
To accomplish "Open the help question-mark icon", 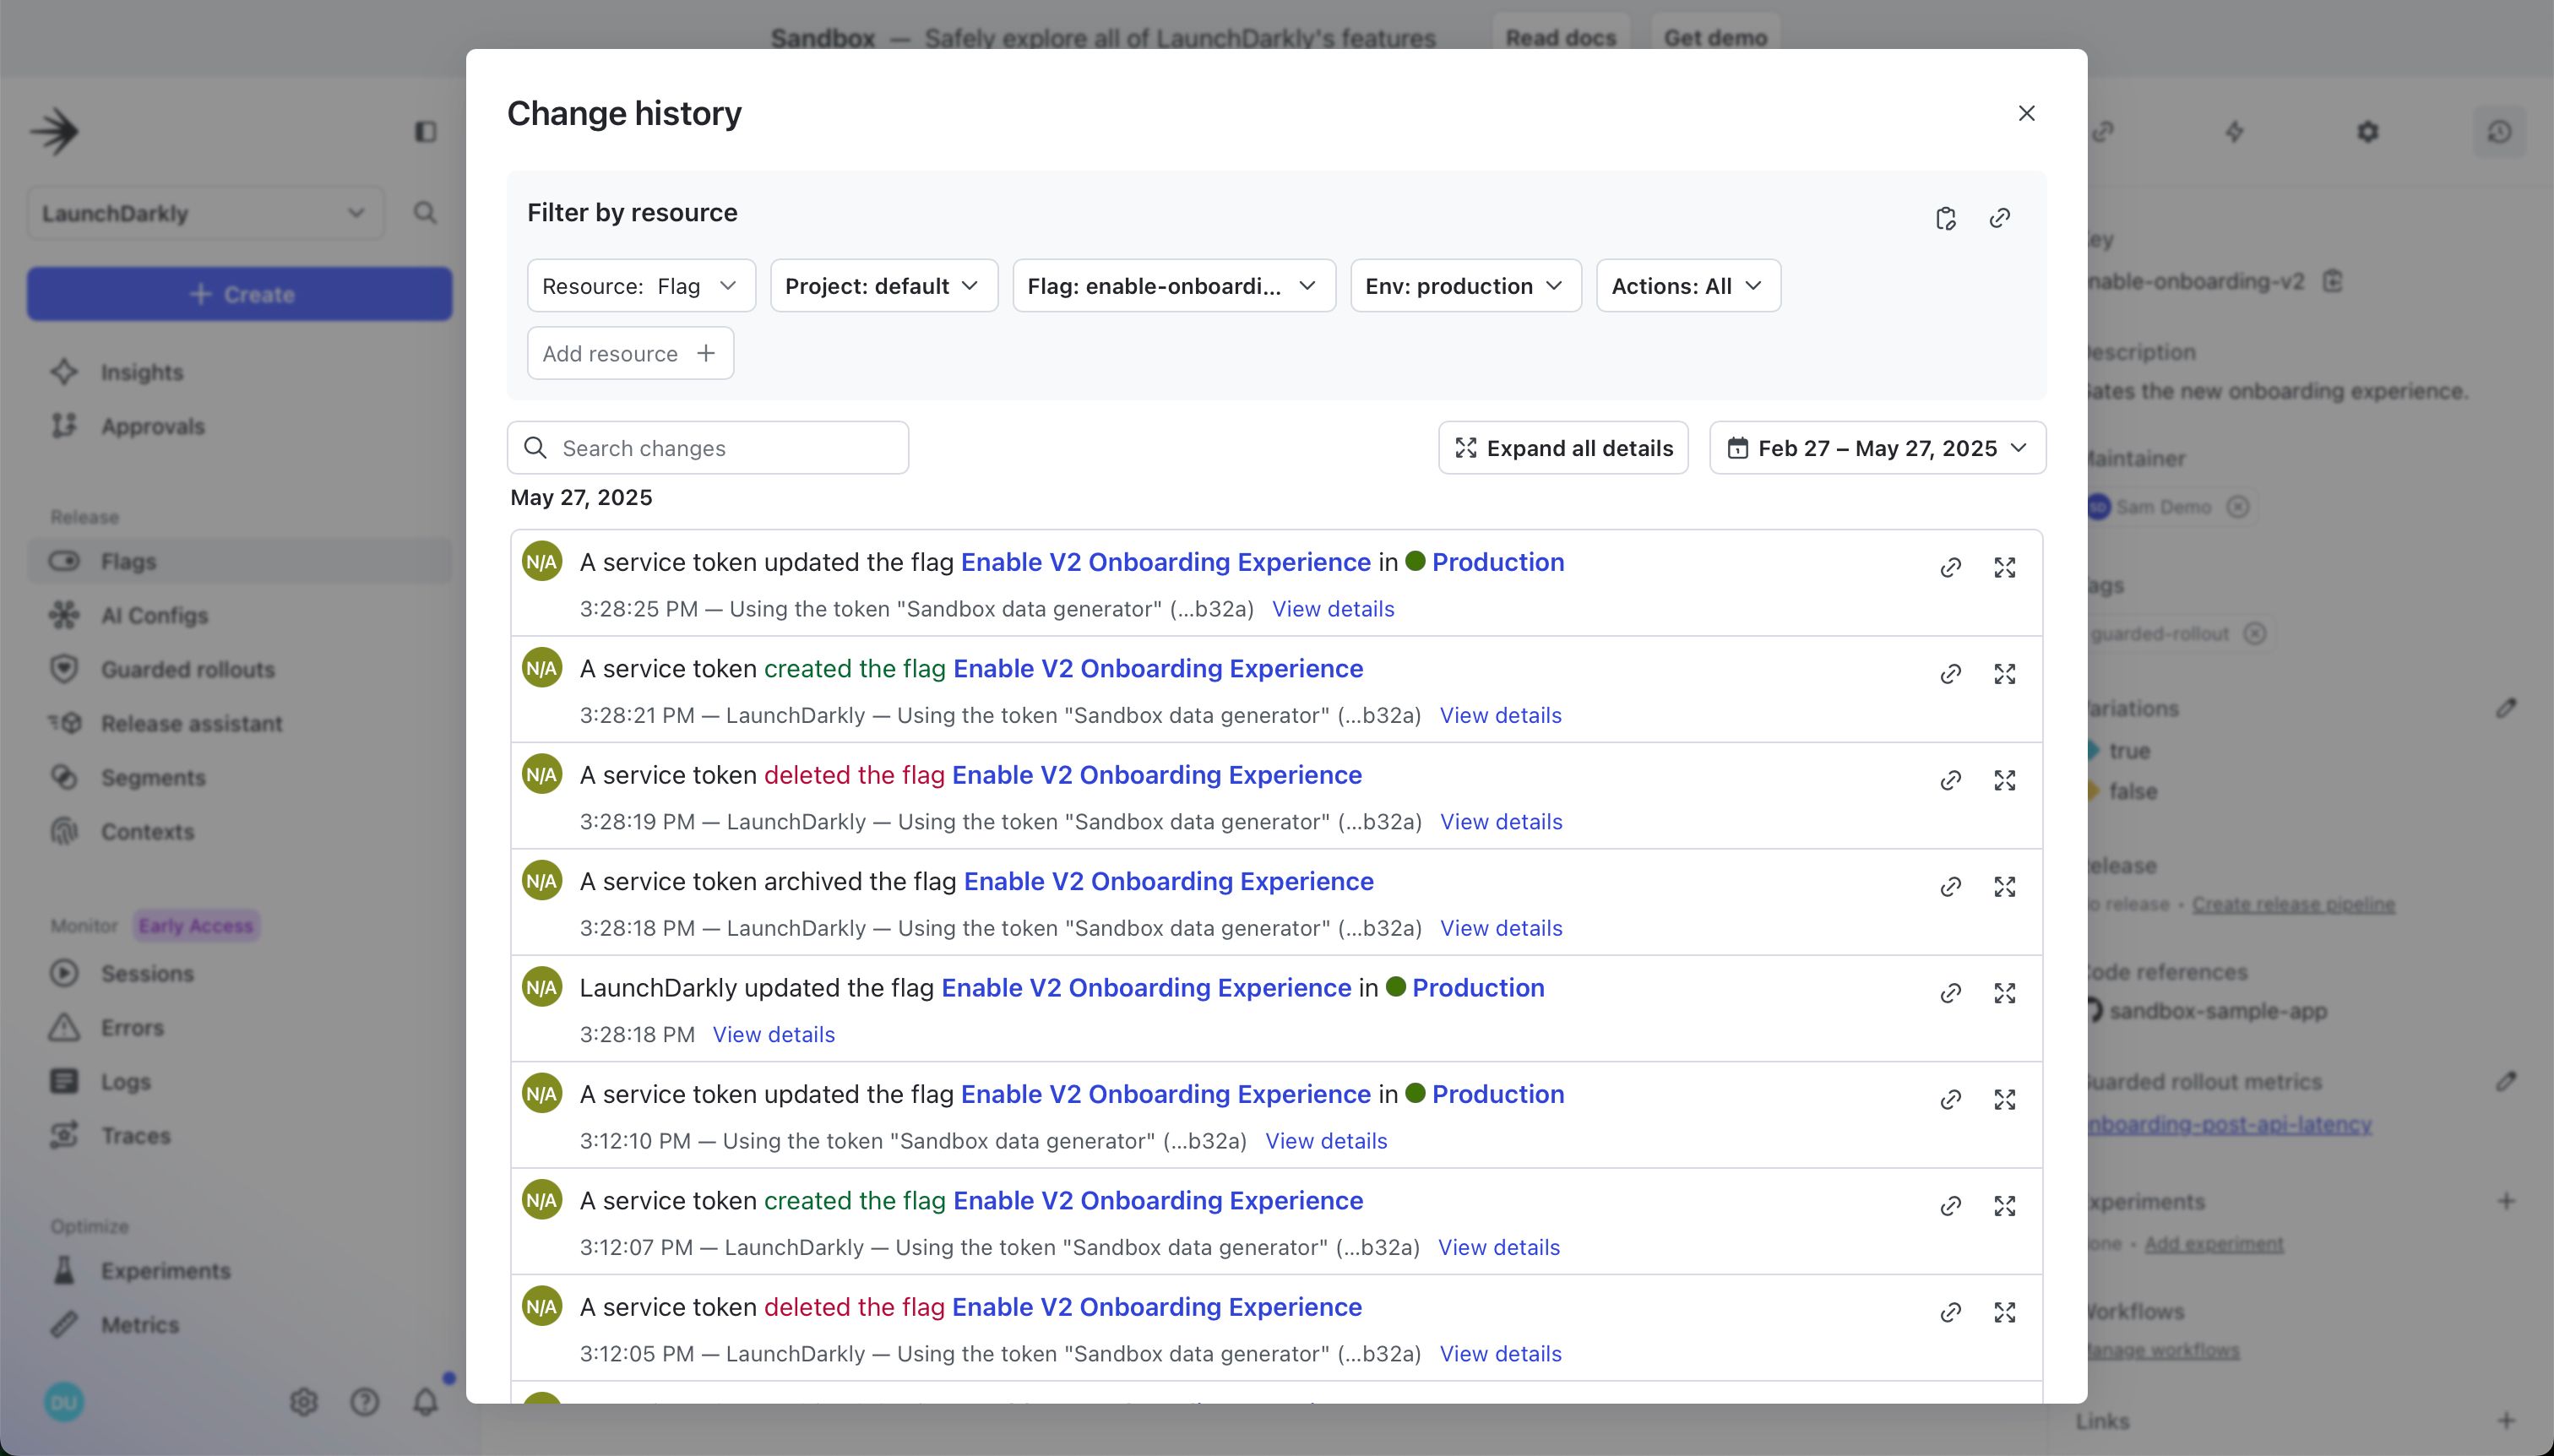I will (x=365, y=1402).
